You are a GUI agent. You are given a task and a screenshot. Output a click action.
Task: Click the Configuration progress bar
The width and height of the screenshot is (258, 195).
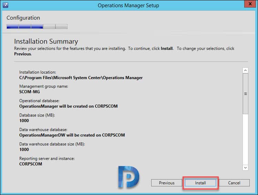(x=37, y=26)
